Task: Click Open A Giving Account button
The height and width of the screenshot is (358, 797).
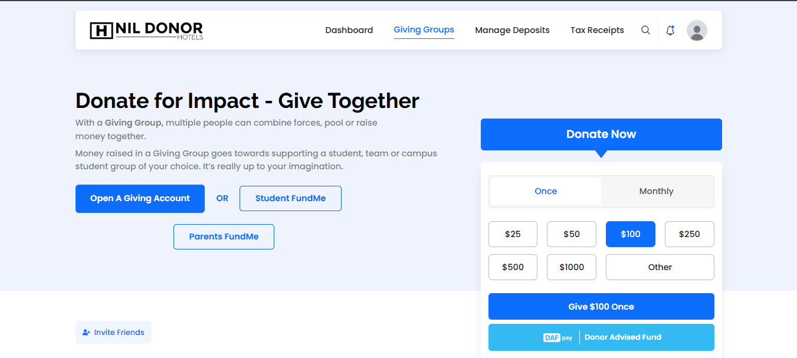Action: pos(140,199)
